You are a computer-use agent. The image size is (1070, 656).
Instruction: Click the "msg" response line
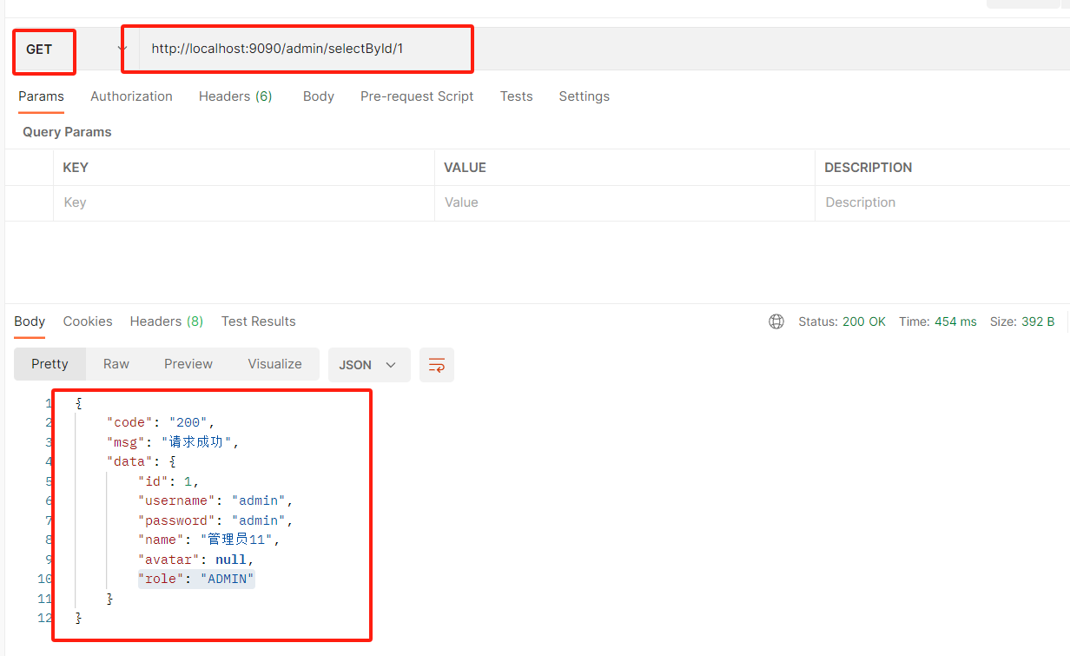pos(173,442)
